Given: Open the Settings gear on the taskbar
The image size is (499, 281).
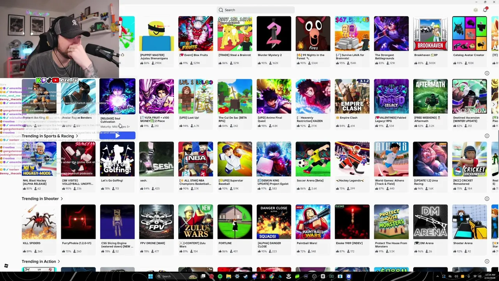Looking at the screenshot, I should coord(237,276).
